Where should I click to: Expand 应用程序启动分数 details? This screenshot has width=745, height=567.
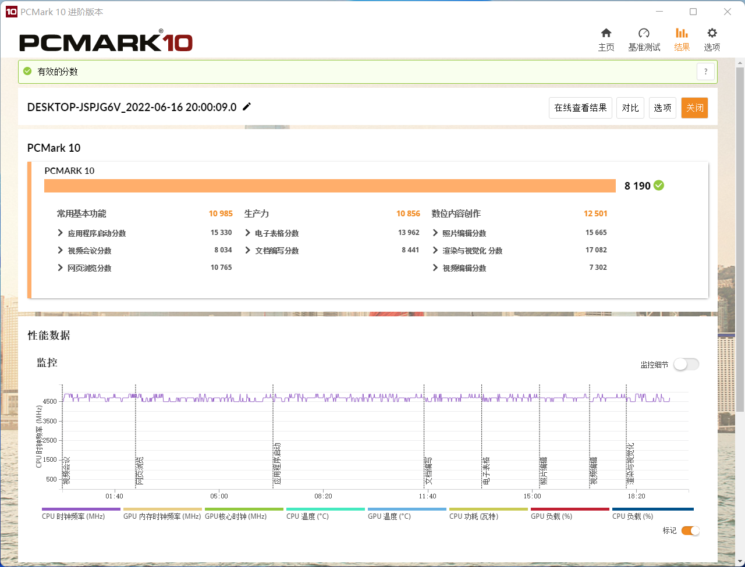(x=60, y=233)
